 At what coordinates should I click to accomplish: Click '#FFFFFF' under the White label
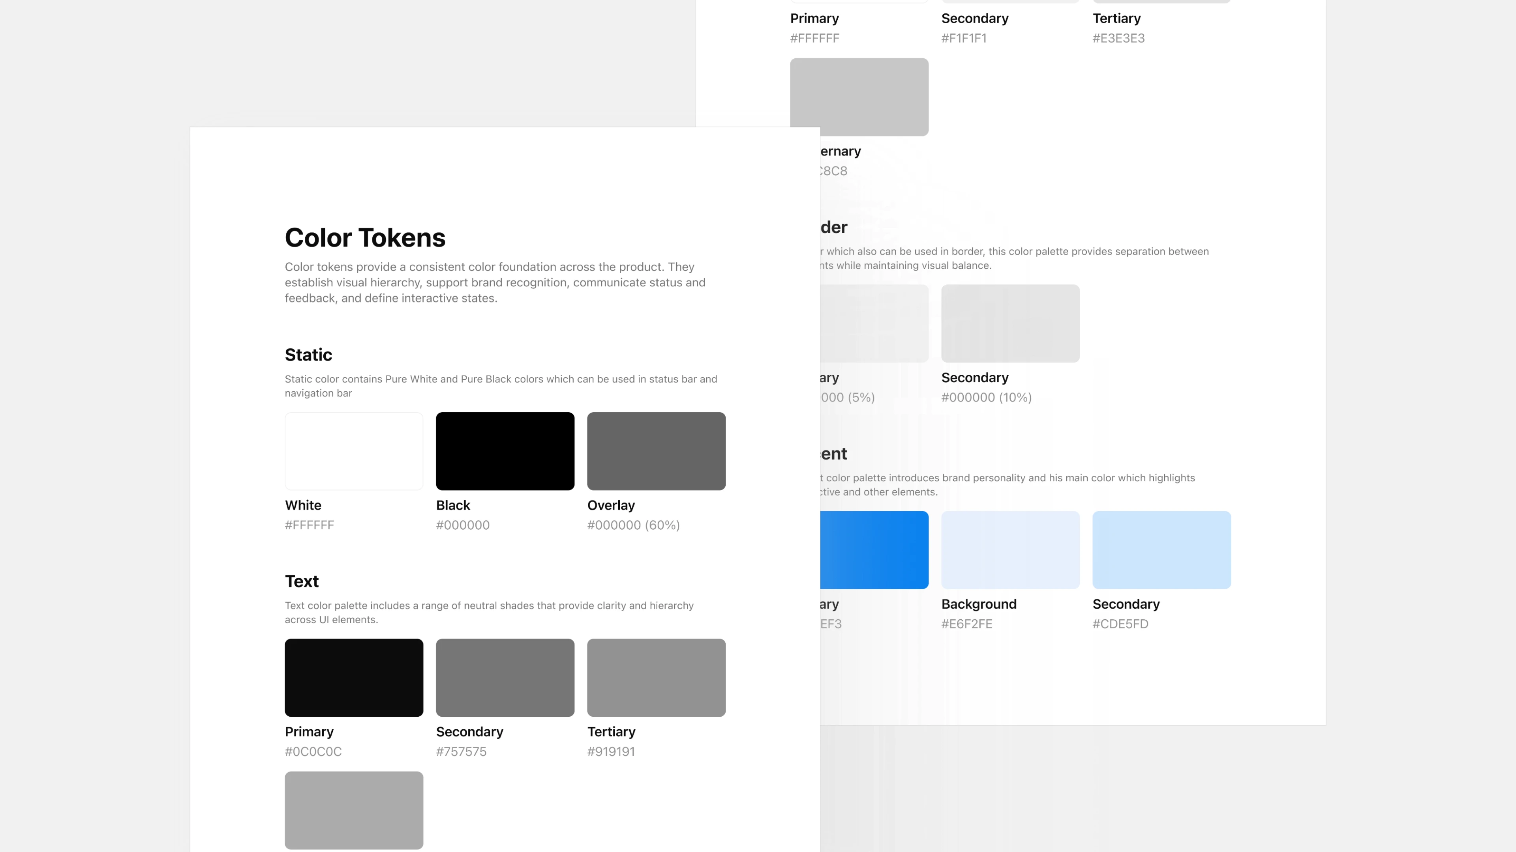[310, 525]
